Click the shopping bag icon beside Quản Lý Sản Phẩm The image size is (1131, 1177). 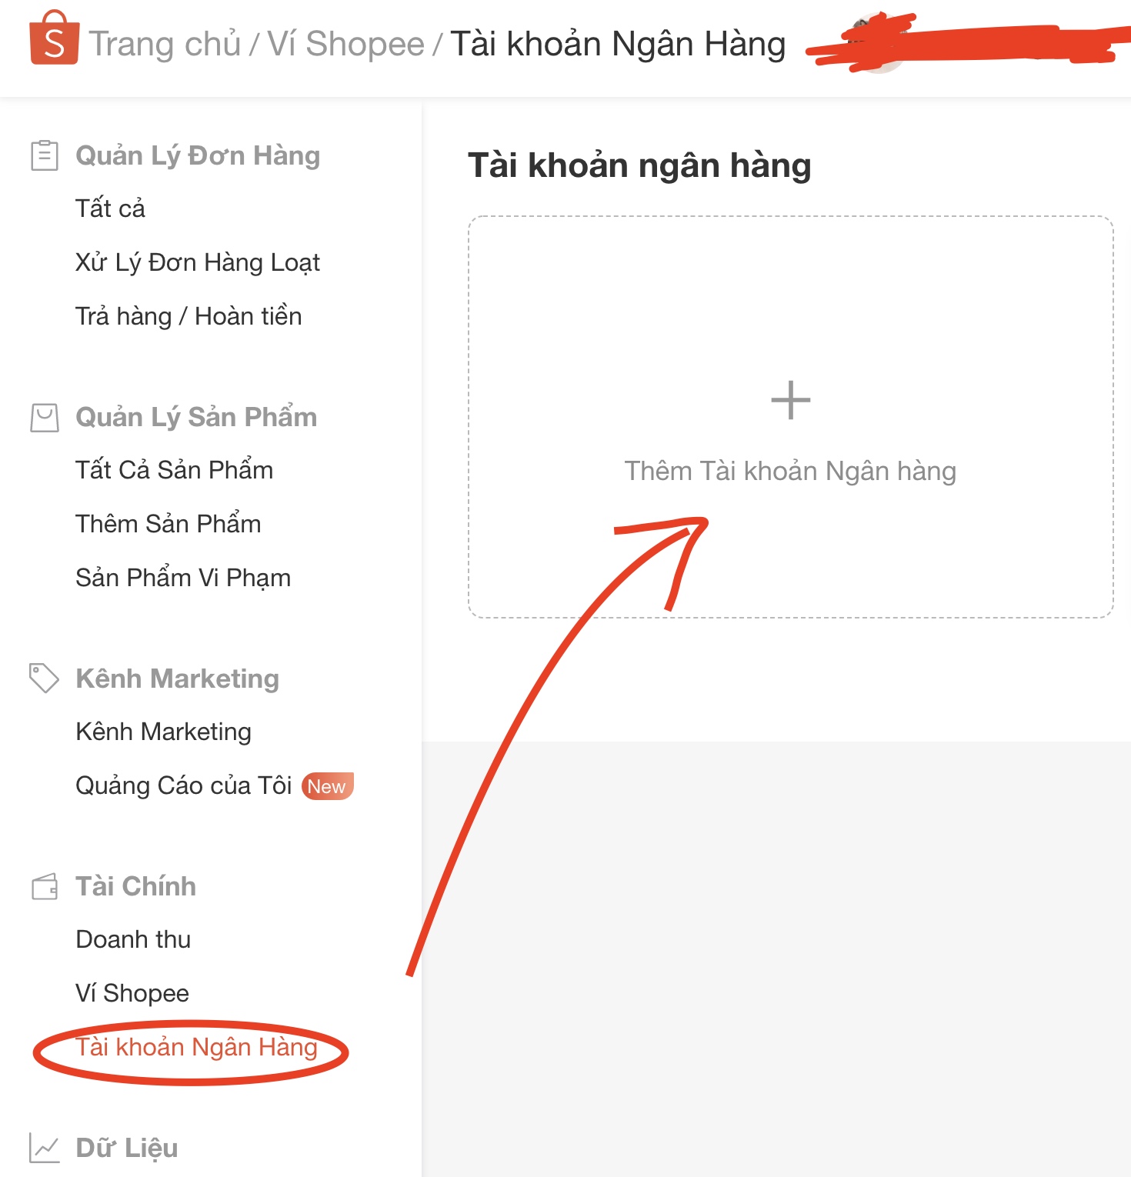[x=45, y=418]
